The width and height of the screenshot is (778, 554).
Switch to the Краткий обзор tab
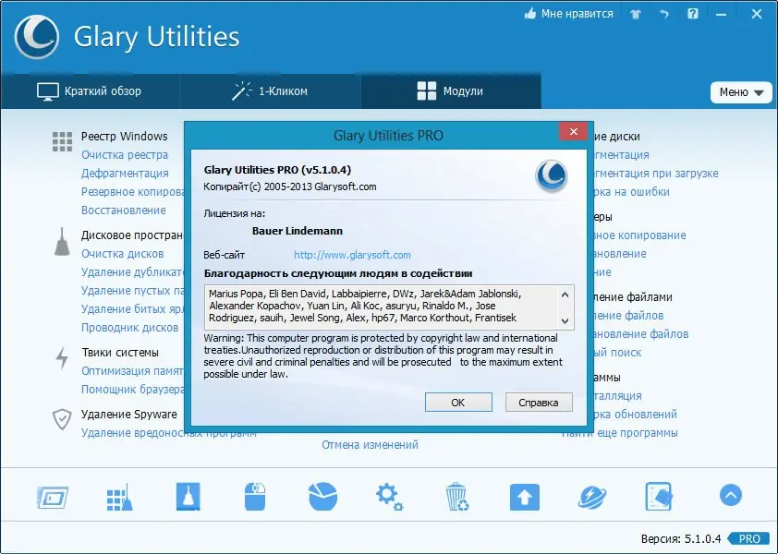tap(91, 91)
